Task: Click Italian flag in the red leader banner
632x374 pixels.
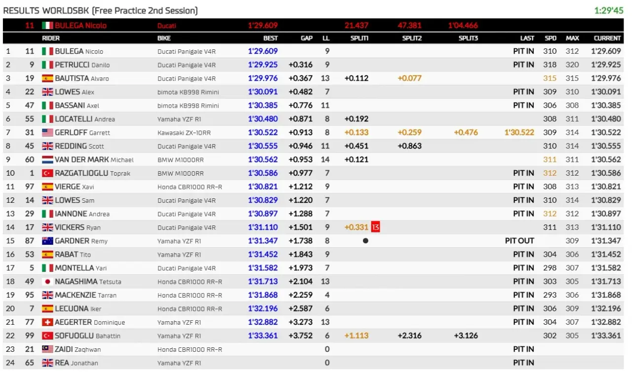Action: [47, 26]
